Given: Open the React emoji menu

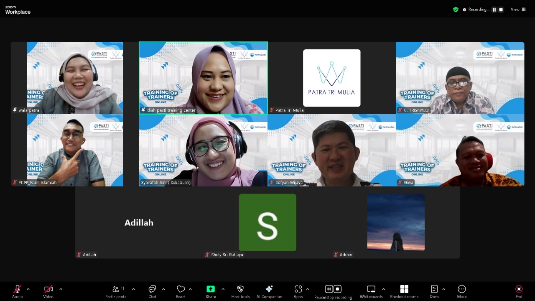Looking at the screenshot, I should (x=181, y=291).
